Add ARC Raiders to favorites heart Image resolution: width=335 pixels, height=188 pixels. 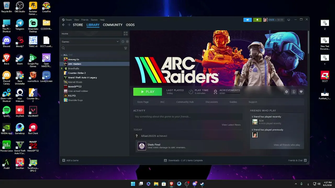point(301,92)
